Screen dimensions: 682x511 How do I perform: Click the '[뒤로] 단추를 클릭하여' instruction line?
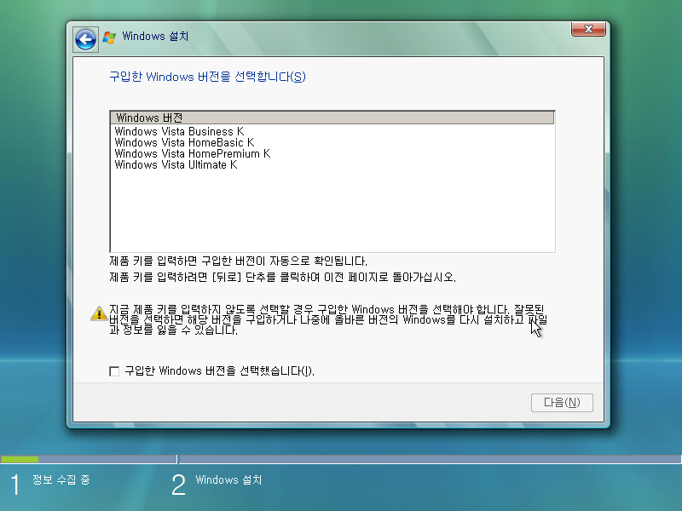282,278
